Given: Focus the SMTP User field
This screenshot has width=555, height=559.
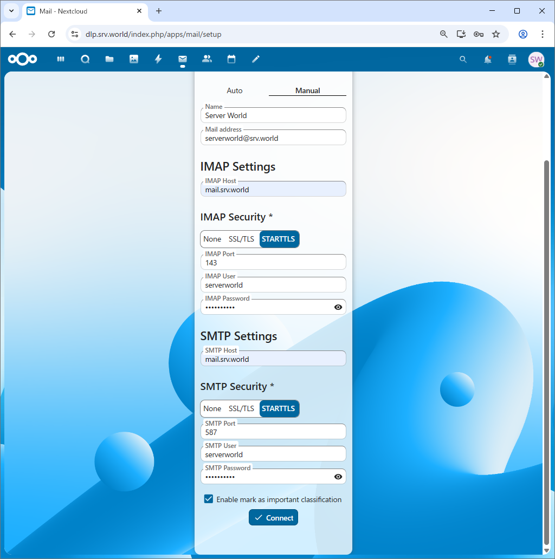Looking at the screenshot, I should (273, 454).
